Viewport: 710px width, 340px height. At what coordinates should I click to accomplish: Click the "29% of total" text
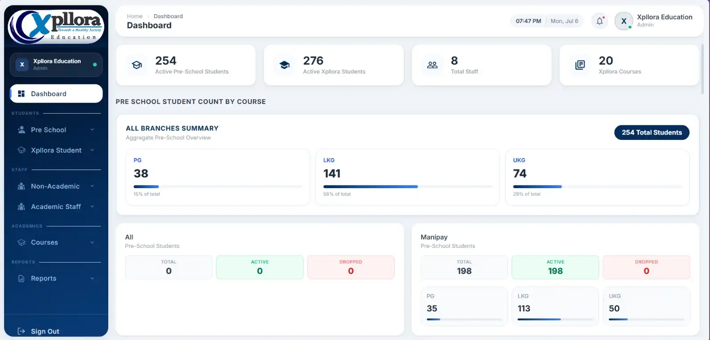(527, 194)
